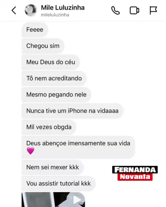This screenshot has height=207, width=166.
Task: Go back using the left arrow
Action: 14,10
